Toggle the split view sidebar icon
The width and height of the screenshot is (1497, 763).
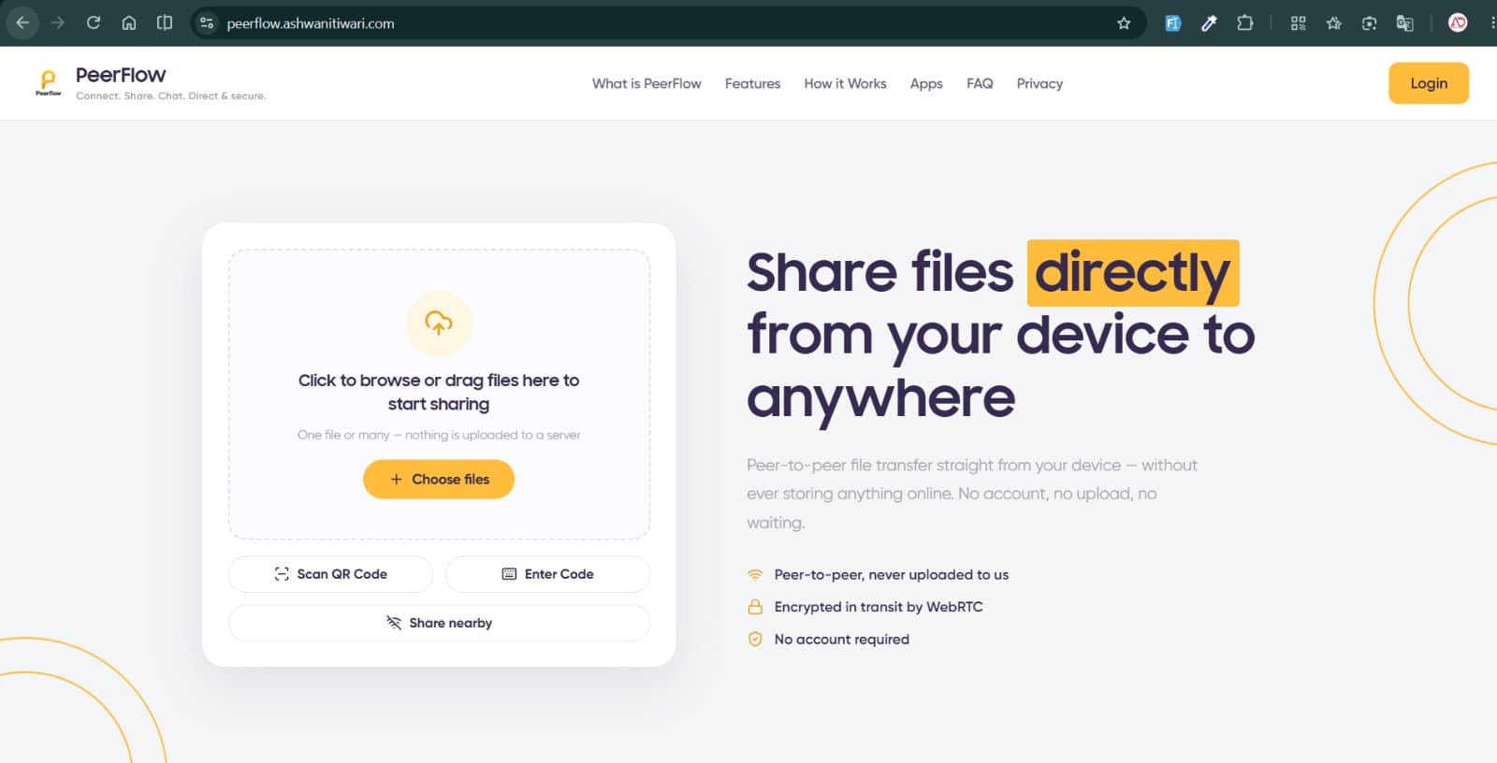(x=165, y=22)
